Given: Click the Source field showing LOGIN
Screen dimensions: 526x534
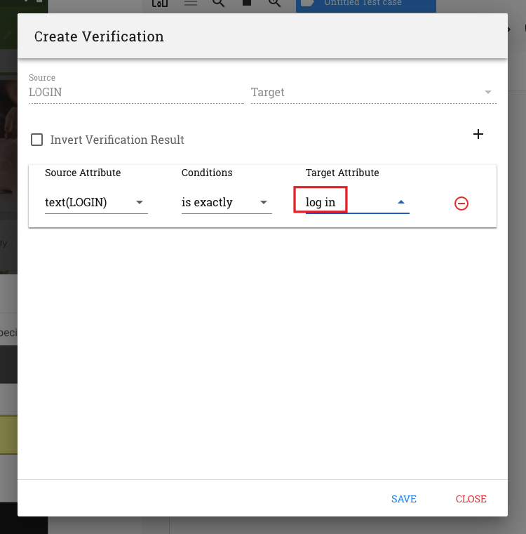Looking at the screenshot, I should (x=136, y=92).
